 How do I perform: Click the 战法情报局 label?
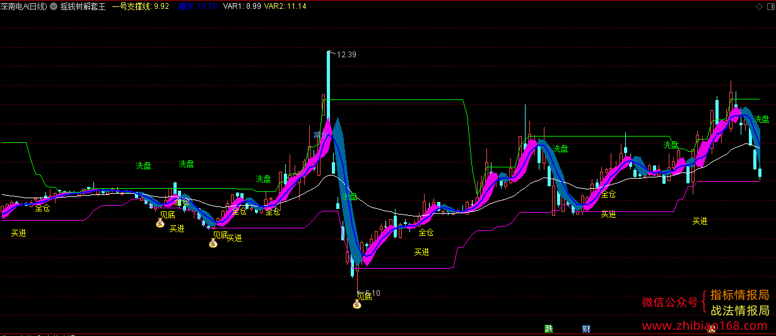(740, 311)
